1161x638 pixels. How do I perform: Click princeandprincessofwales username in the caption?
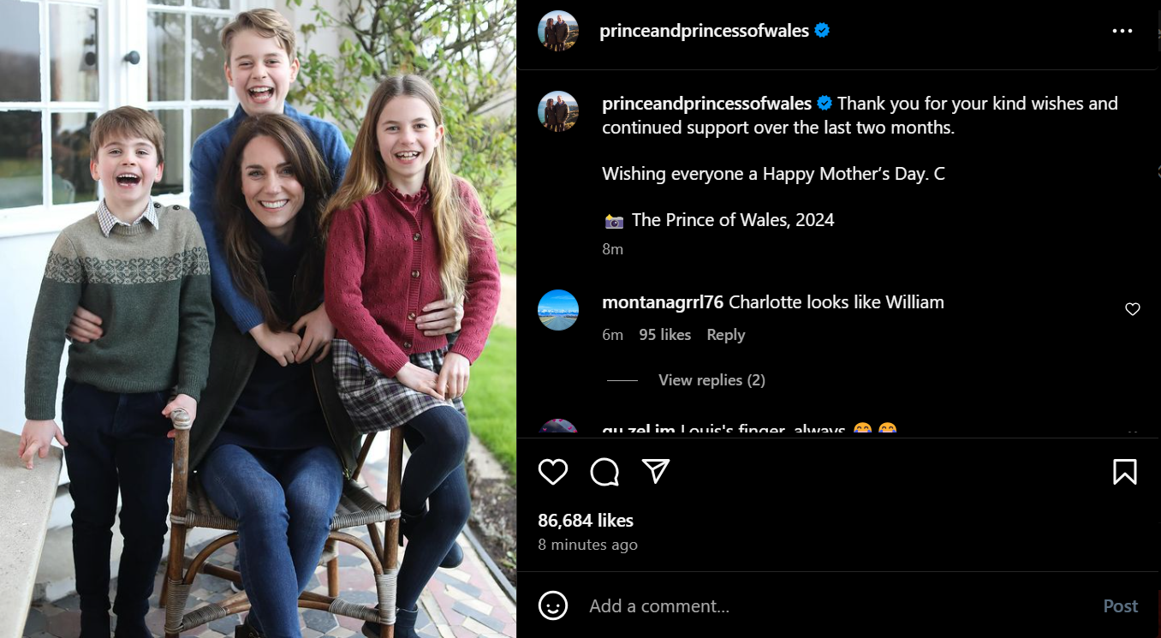click(706, 104)
